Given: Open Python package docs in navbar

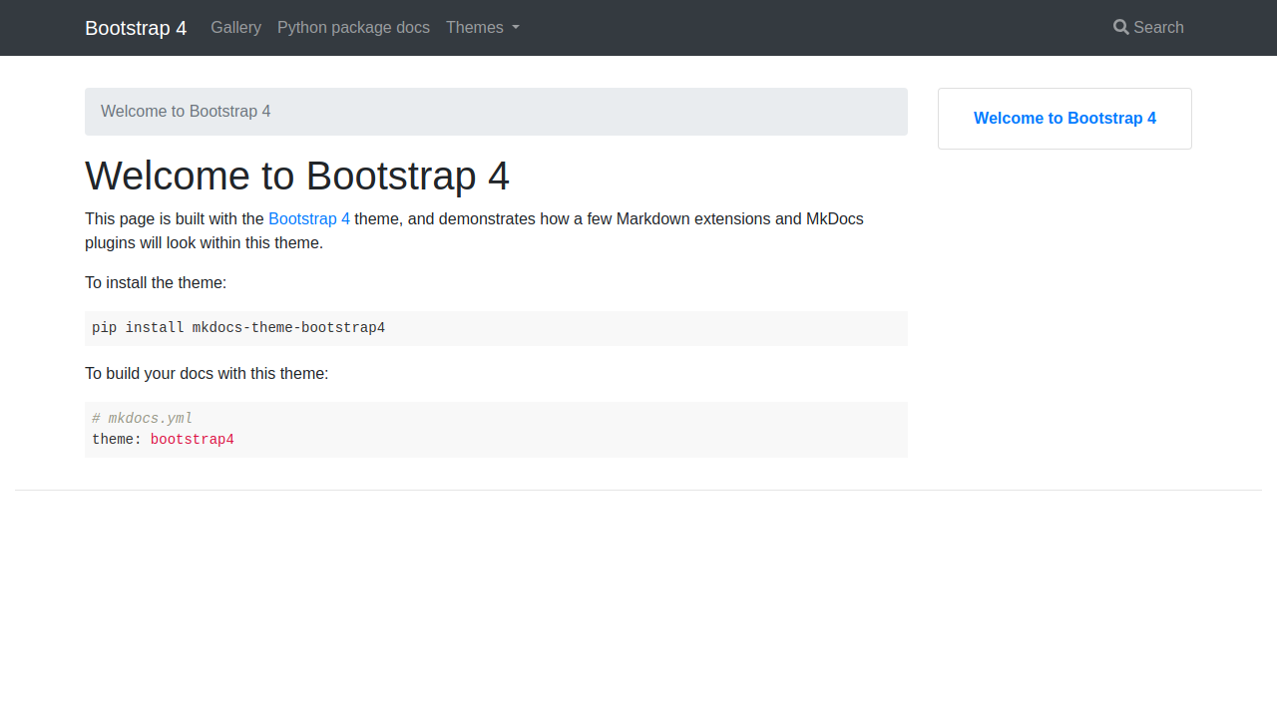Looking at the screenshot, I should 353,28.
